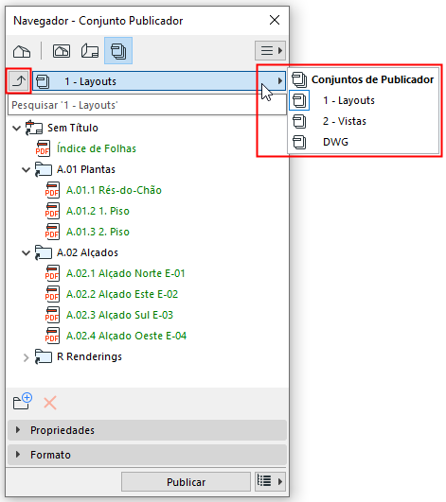This screenshot has width=446, height=502.
Task: Expand the 'R Renderings' folder
Action: tap(26, 357)
